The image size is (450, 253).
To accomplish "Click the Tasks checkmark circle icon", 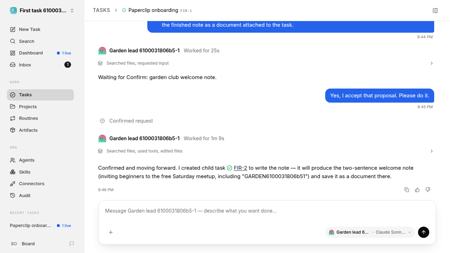I will [x=13, y=95].
